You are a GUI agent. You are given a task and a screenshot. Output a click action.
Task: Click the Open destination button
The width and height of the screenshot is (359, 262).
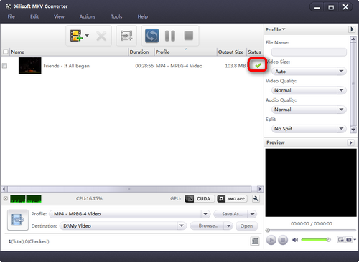(246, 226)
